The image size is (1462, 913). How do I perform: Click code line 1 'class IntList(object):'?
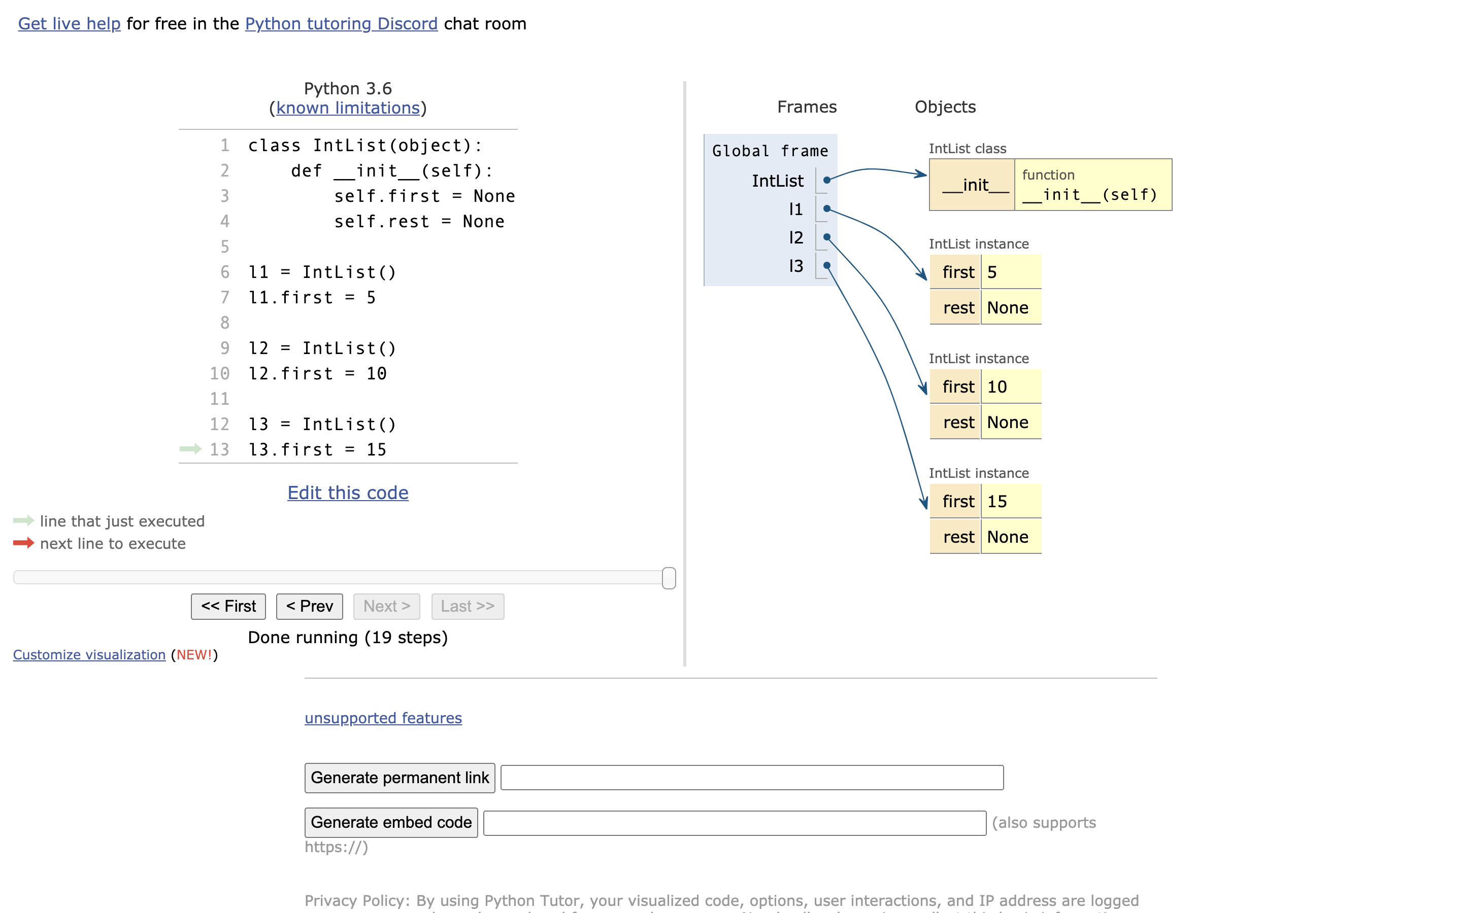click(365, 146)
